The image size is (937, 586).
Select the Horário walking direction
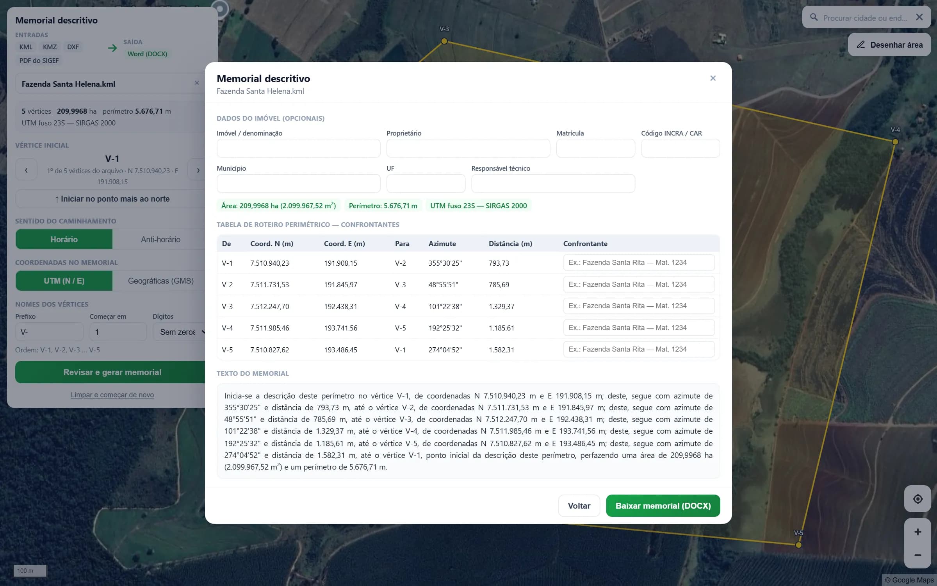(x=64, y=239)
